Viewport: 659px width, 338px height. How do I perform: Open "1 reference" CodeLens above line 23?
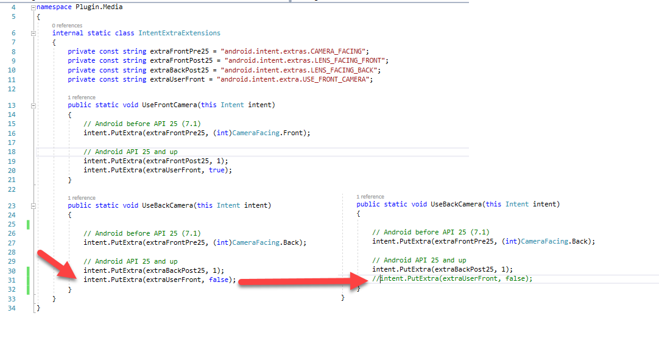coord(82,198)
